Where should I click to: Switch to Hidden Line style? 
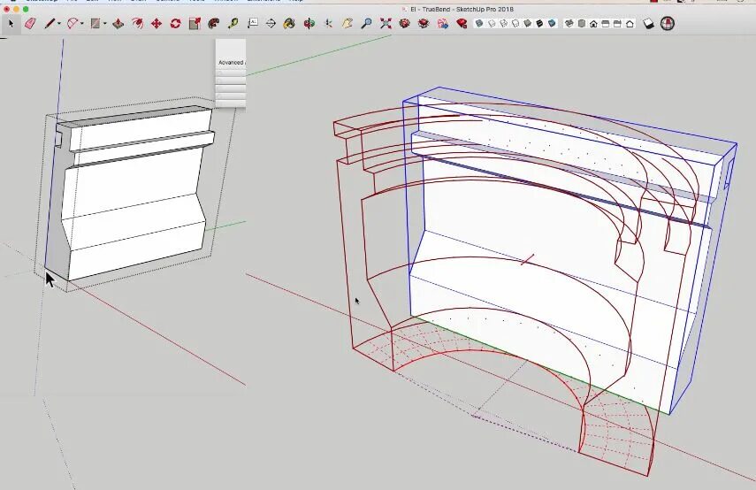(515, 23)
